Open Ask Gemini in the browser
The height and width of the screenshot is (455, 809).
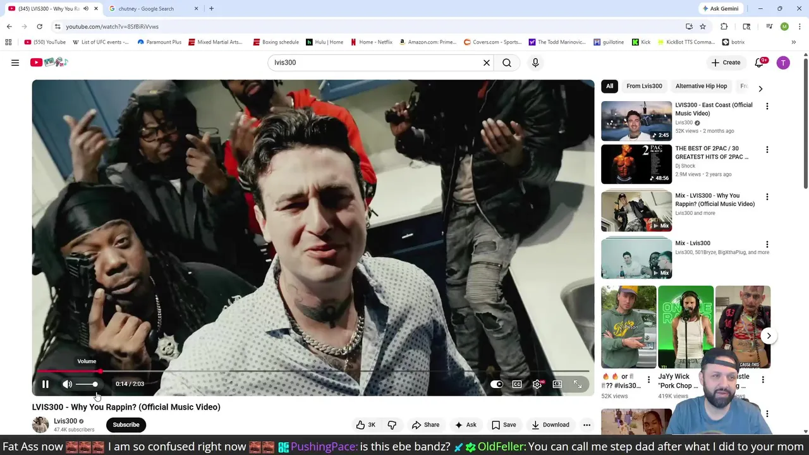[x=721, y=9]
